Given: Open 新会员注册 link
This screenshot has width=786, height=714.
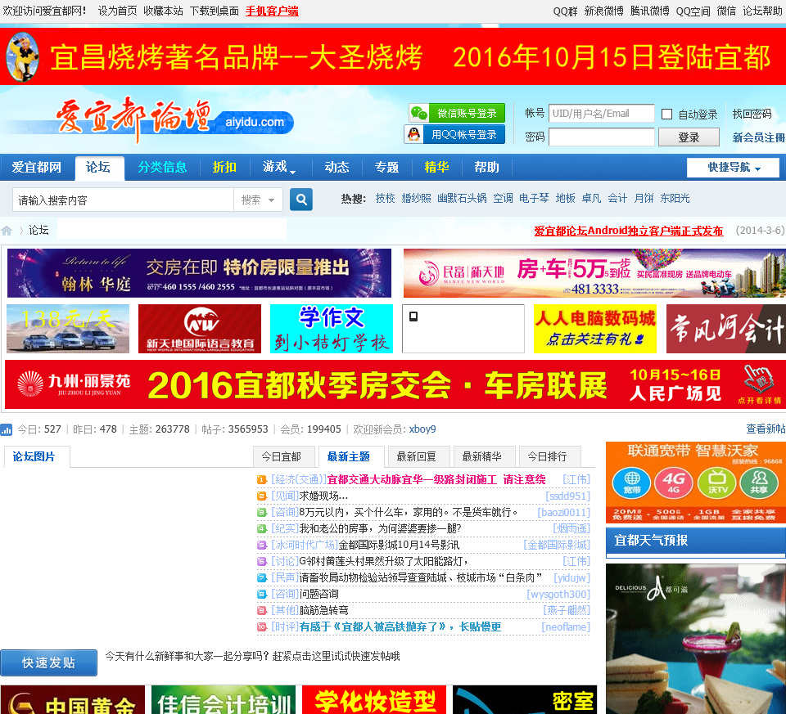Looking at the screenshot, I should pos(758,137).
